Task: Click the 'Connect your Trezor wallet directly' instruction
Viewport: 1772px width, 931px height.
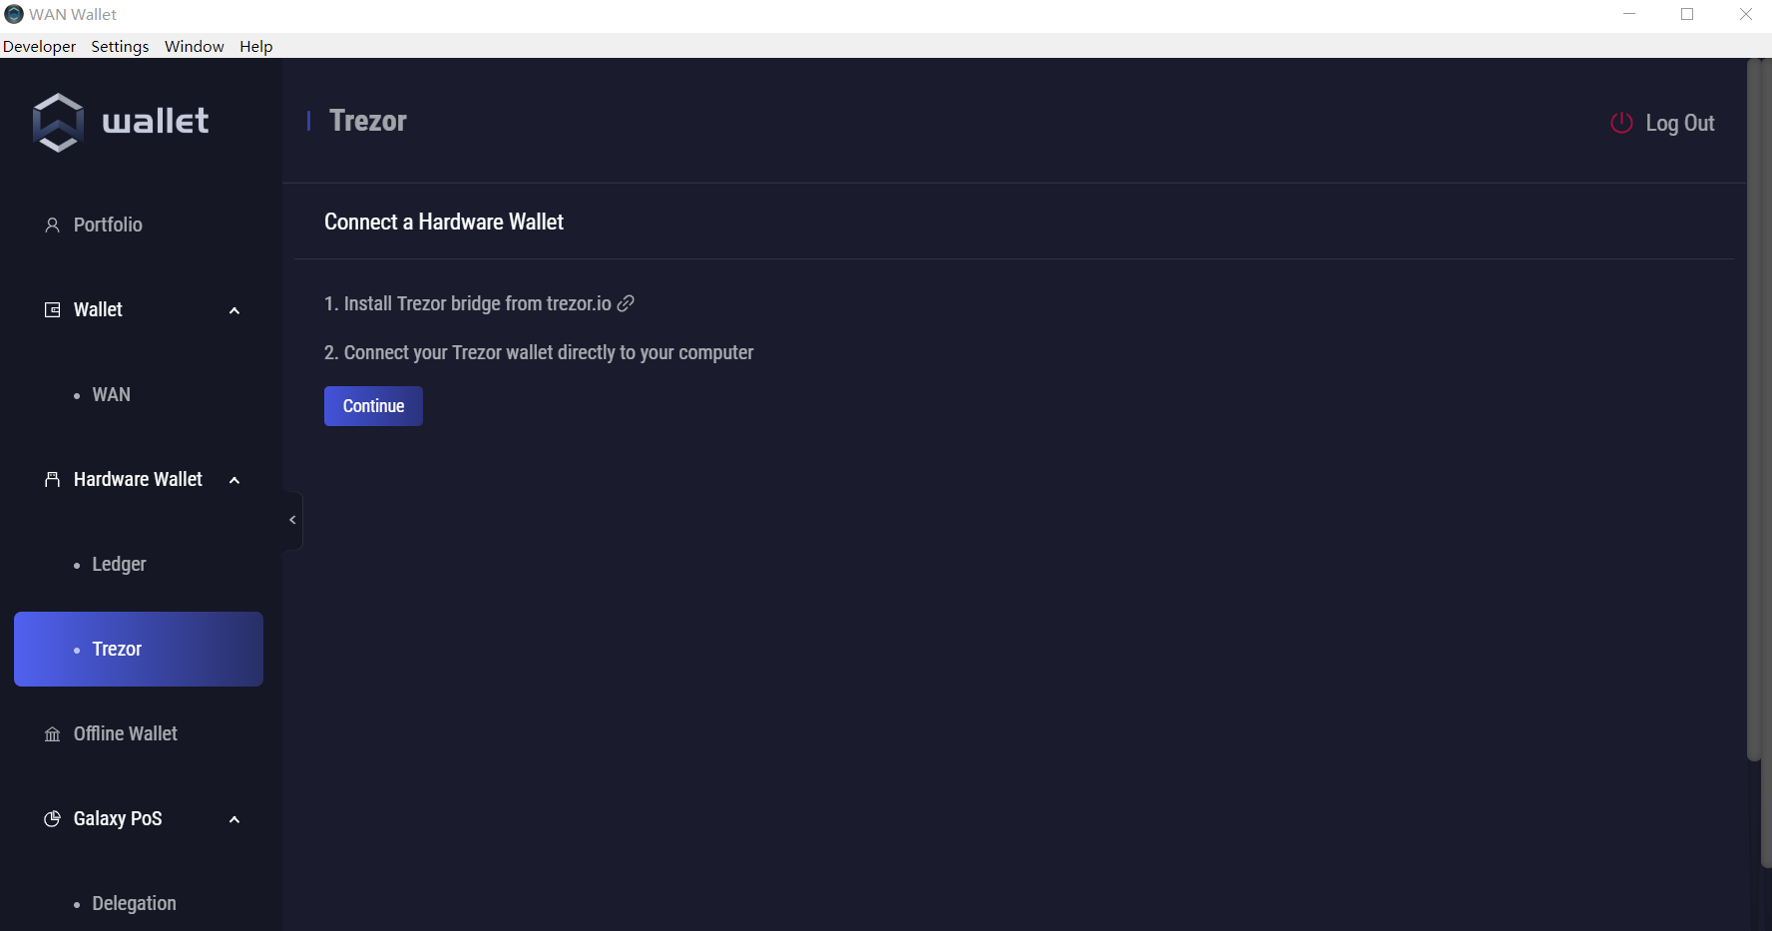Action: [539, 352]
